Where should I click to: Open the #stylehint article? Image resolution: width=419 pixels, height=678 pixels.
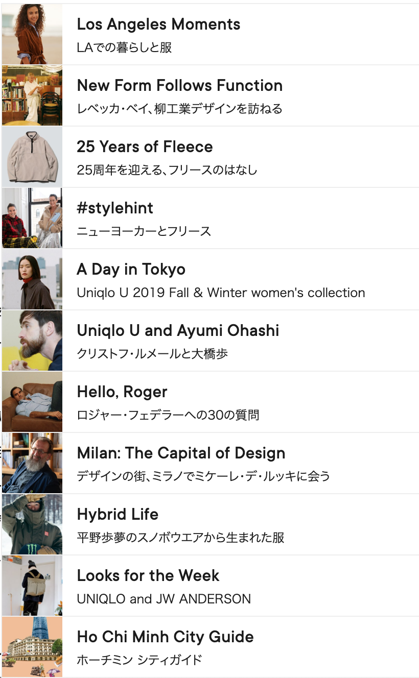(115, 208)
